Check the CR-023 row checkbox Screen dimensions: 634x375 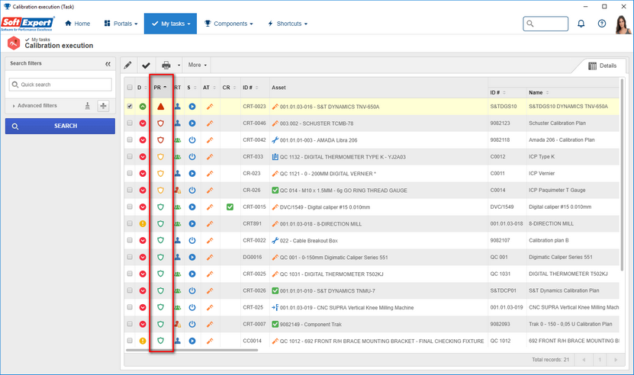tap(130, 173)
